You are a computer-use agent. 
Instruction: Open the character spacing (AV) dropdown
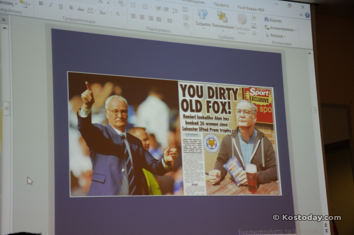91,10
